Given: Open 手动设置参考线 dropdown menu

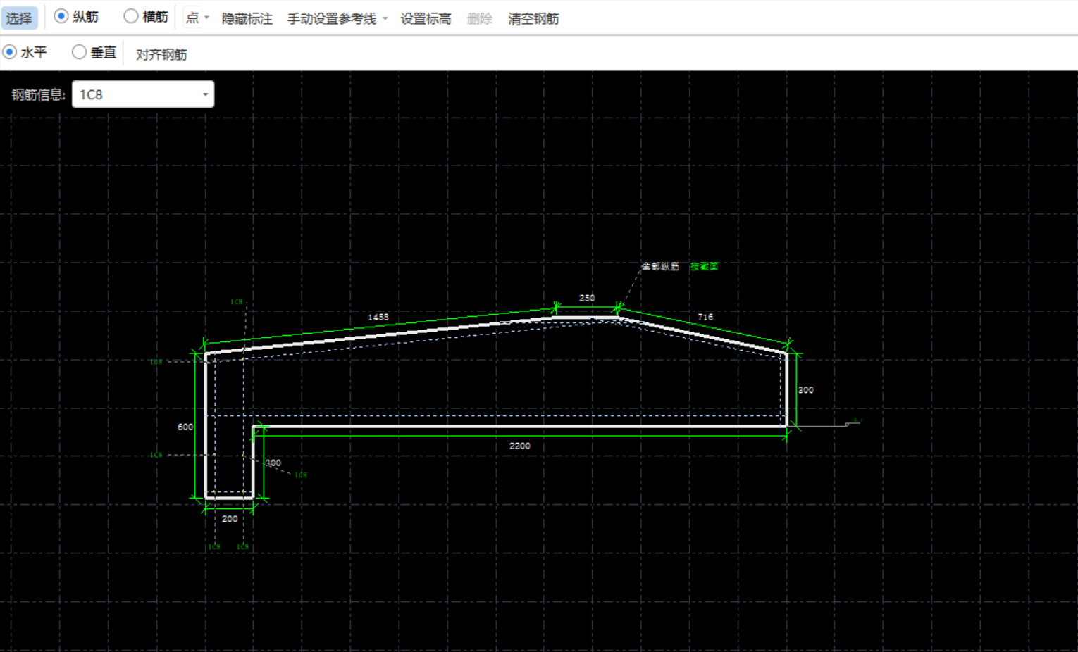Looking at the screenshot, I should pyautogui.click(x=337, y=19).
